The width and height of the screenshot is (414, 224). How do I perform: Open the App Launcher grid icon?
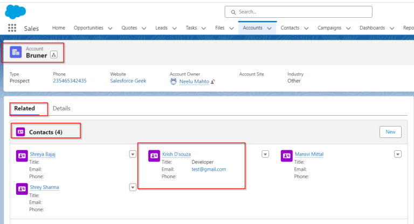12,28
